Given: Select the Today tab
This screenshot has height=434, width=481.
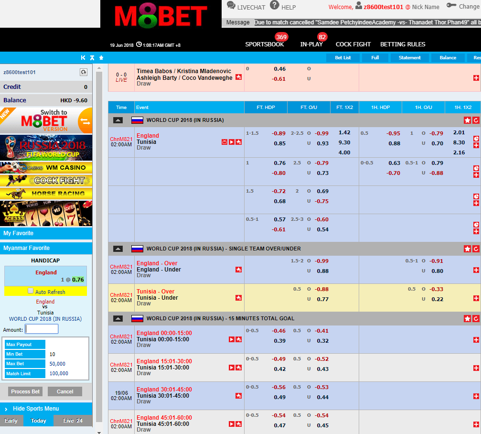Looking at the screenshot, I should [38, 421].
